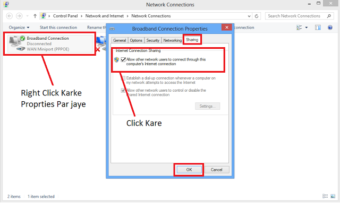Open the Security tab
This screenshot has height=203, width=340.
point(152,40)
